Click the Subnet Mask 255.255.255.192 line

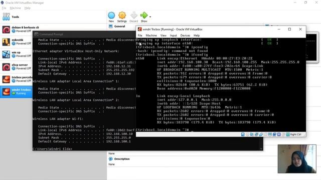point(86,70)
